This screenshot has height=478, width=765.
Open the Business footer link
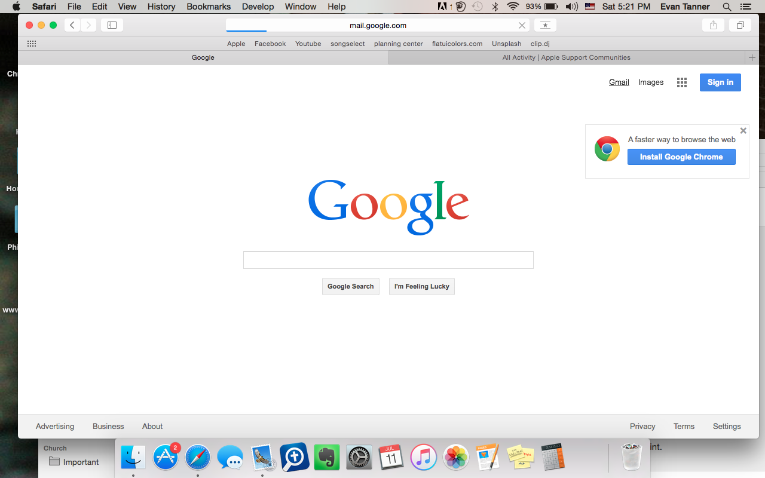(x=108, y=426)
